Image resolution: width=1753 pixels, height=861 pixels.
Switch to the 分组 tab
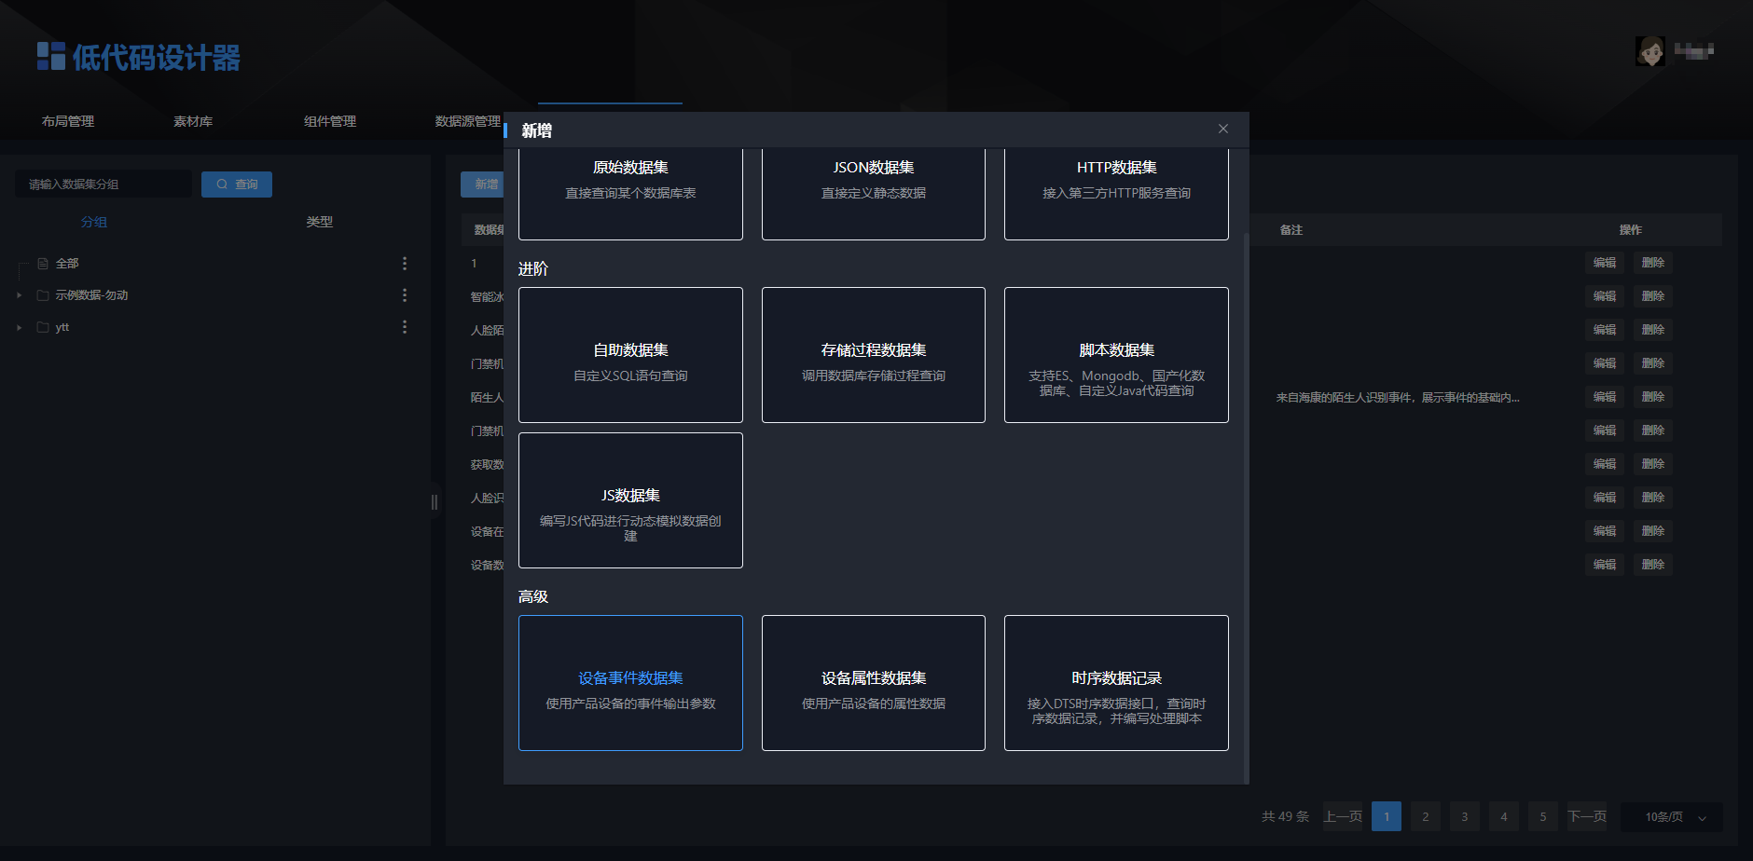[94, 222]
